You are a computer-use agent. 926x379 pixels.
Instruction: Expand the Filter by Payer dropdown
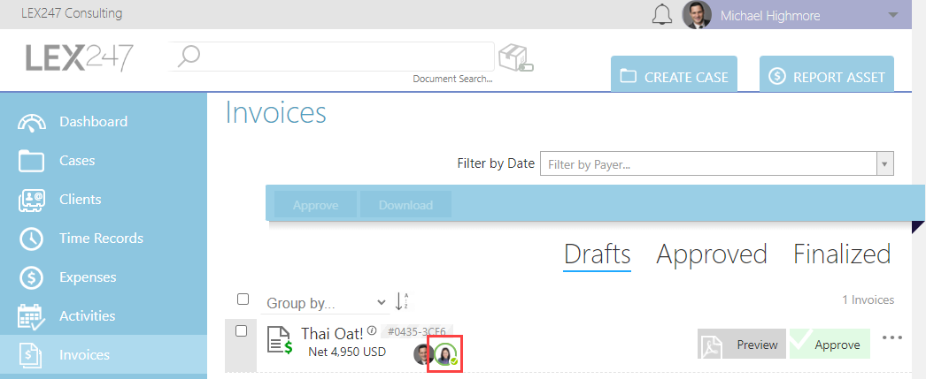[884, 163]
